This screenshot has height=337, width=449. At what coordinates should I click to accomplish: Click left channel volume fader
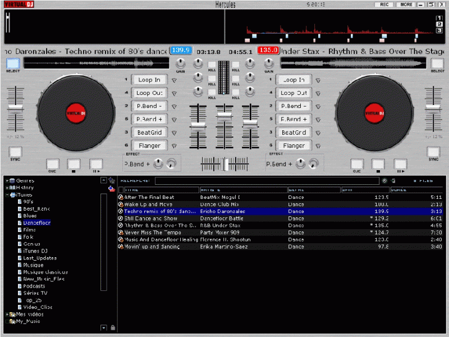pos(198,125)
